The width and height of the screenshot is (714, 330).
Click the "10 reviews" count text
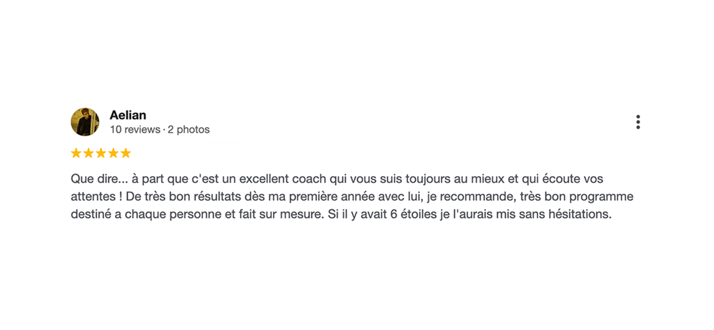135,129
